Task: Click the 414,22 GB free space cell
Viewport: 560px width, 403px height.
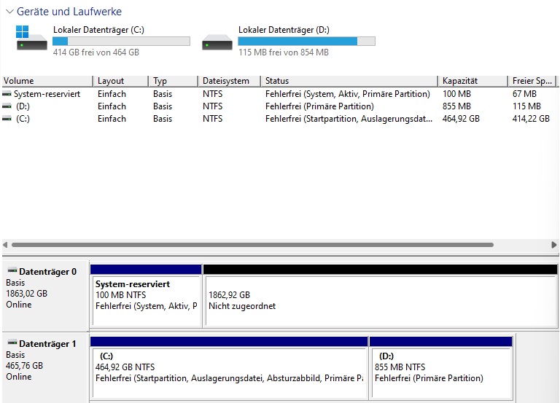Action: pyautogui.click(x=531, y=119)
